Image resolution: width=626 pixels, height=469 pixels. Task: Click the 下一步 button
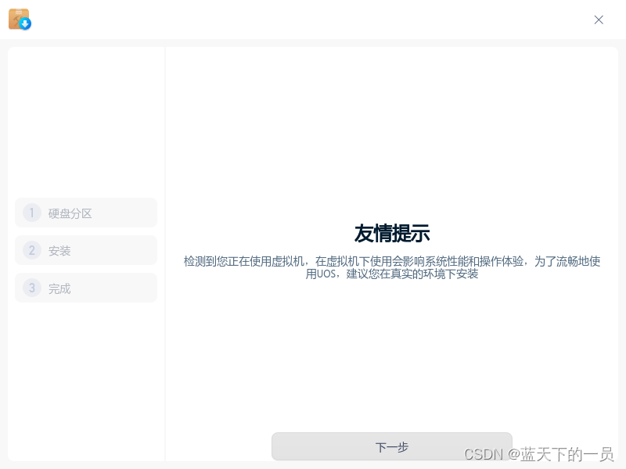(392, 446)
